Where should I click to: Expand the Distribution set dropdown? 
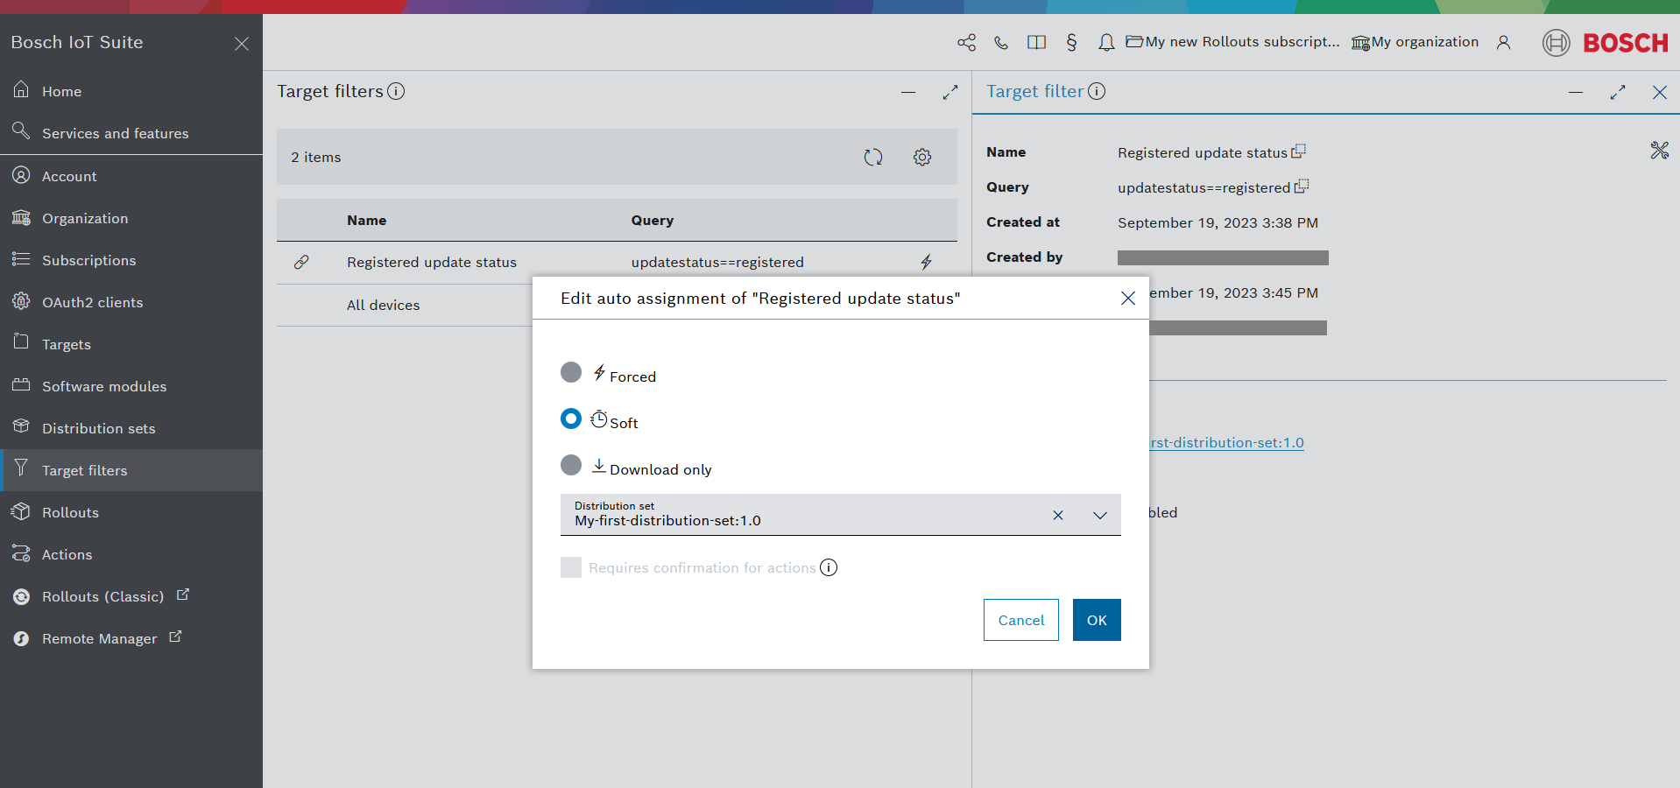click(1100, 515)
